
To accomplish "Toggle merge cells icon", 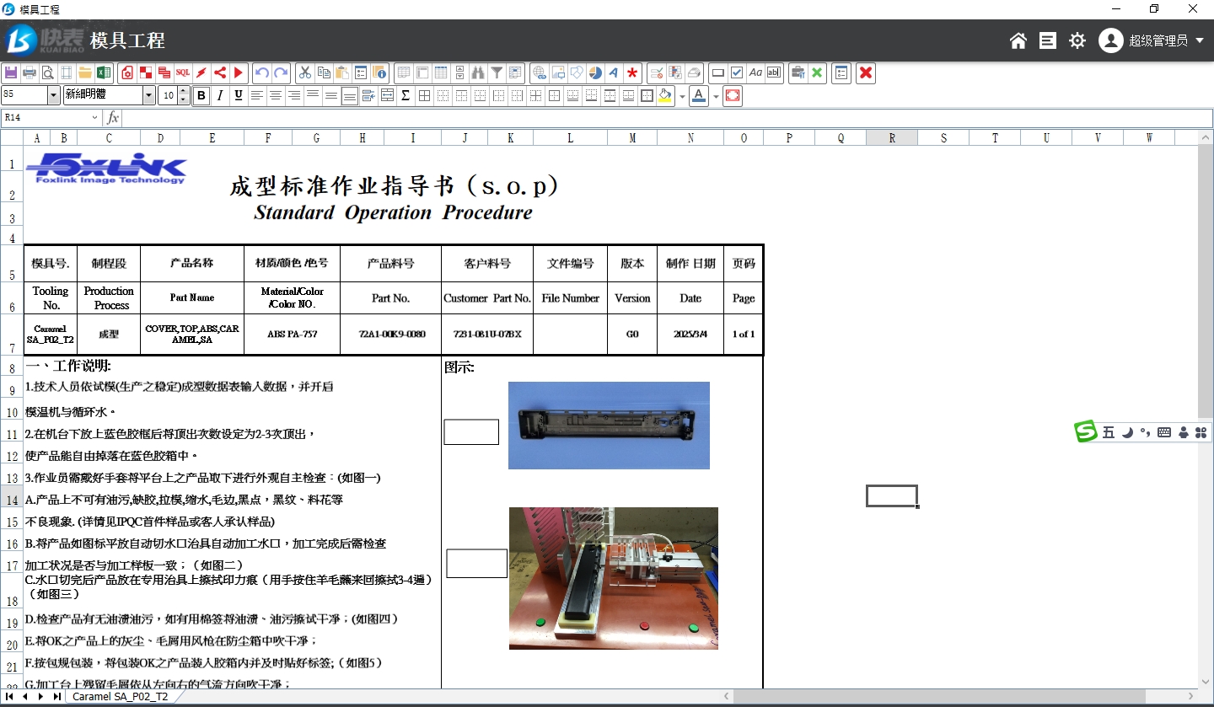I will (387, 95).
